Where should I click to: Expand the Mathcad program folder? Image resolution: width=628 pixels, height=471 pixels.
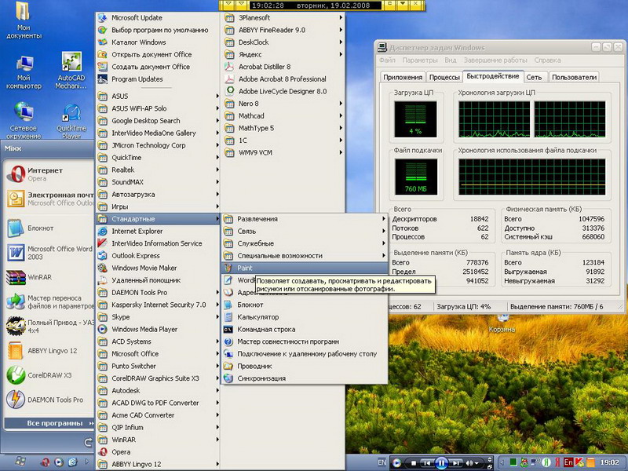click(x=283, y=115)
